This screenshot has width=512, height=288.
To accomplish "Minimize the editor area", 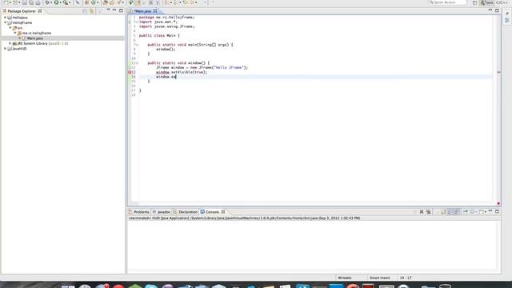I will [490, 10].
